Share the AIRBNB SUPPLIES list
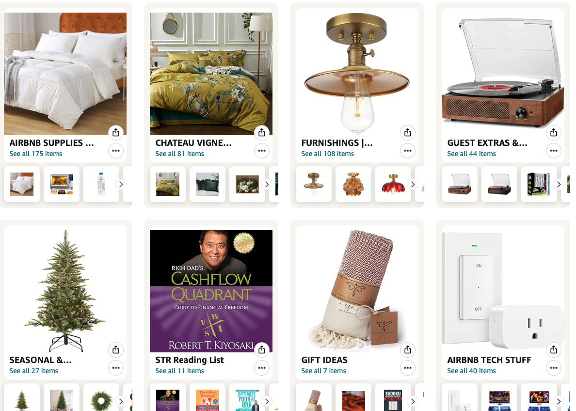 pos(116,133)
